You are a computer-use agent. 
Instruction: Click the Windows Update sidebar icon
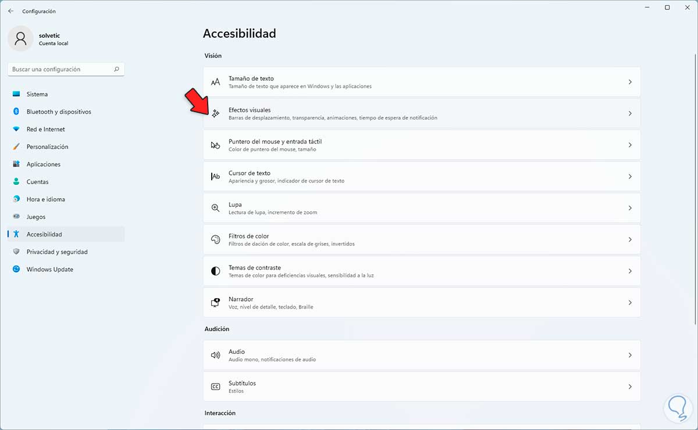tap(16, 270)
